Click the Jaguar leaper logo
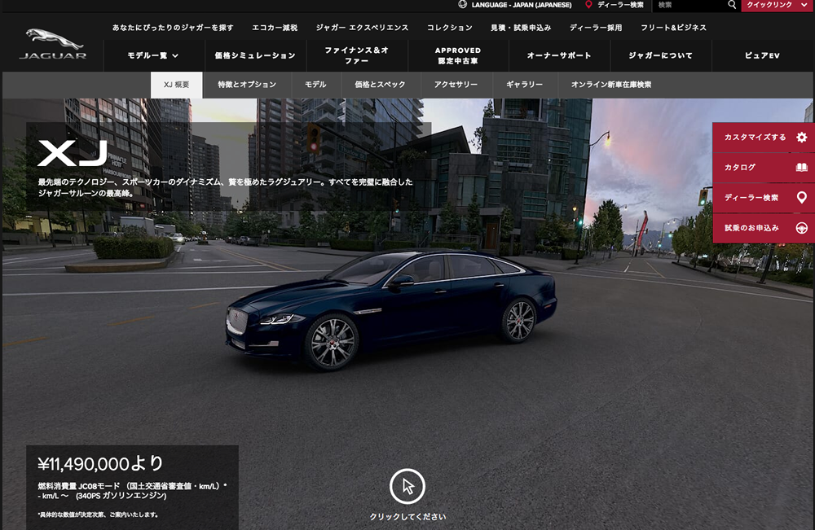 [x=53, y=44]
